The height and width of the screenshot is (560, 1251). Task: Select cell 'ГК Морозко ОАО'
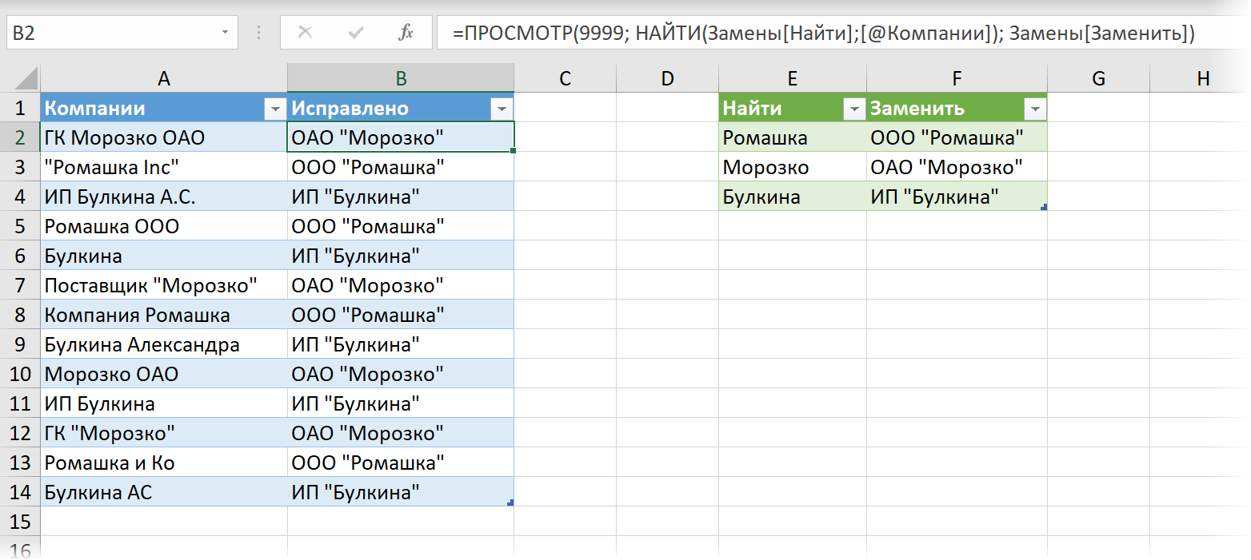(164, 137)
